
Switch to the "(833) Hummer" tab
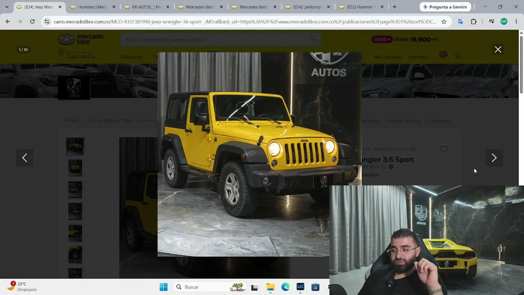tap(361, 7)
